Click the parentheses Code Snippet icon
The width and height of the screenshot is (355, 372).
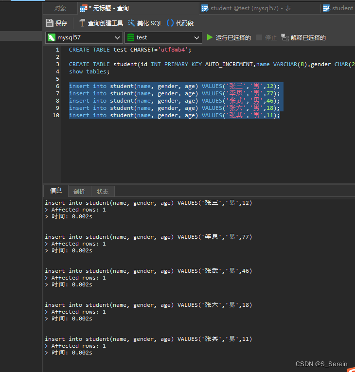tap(170, 23)
